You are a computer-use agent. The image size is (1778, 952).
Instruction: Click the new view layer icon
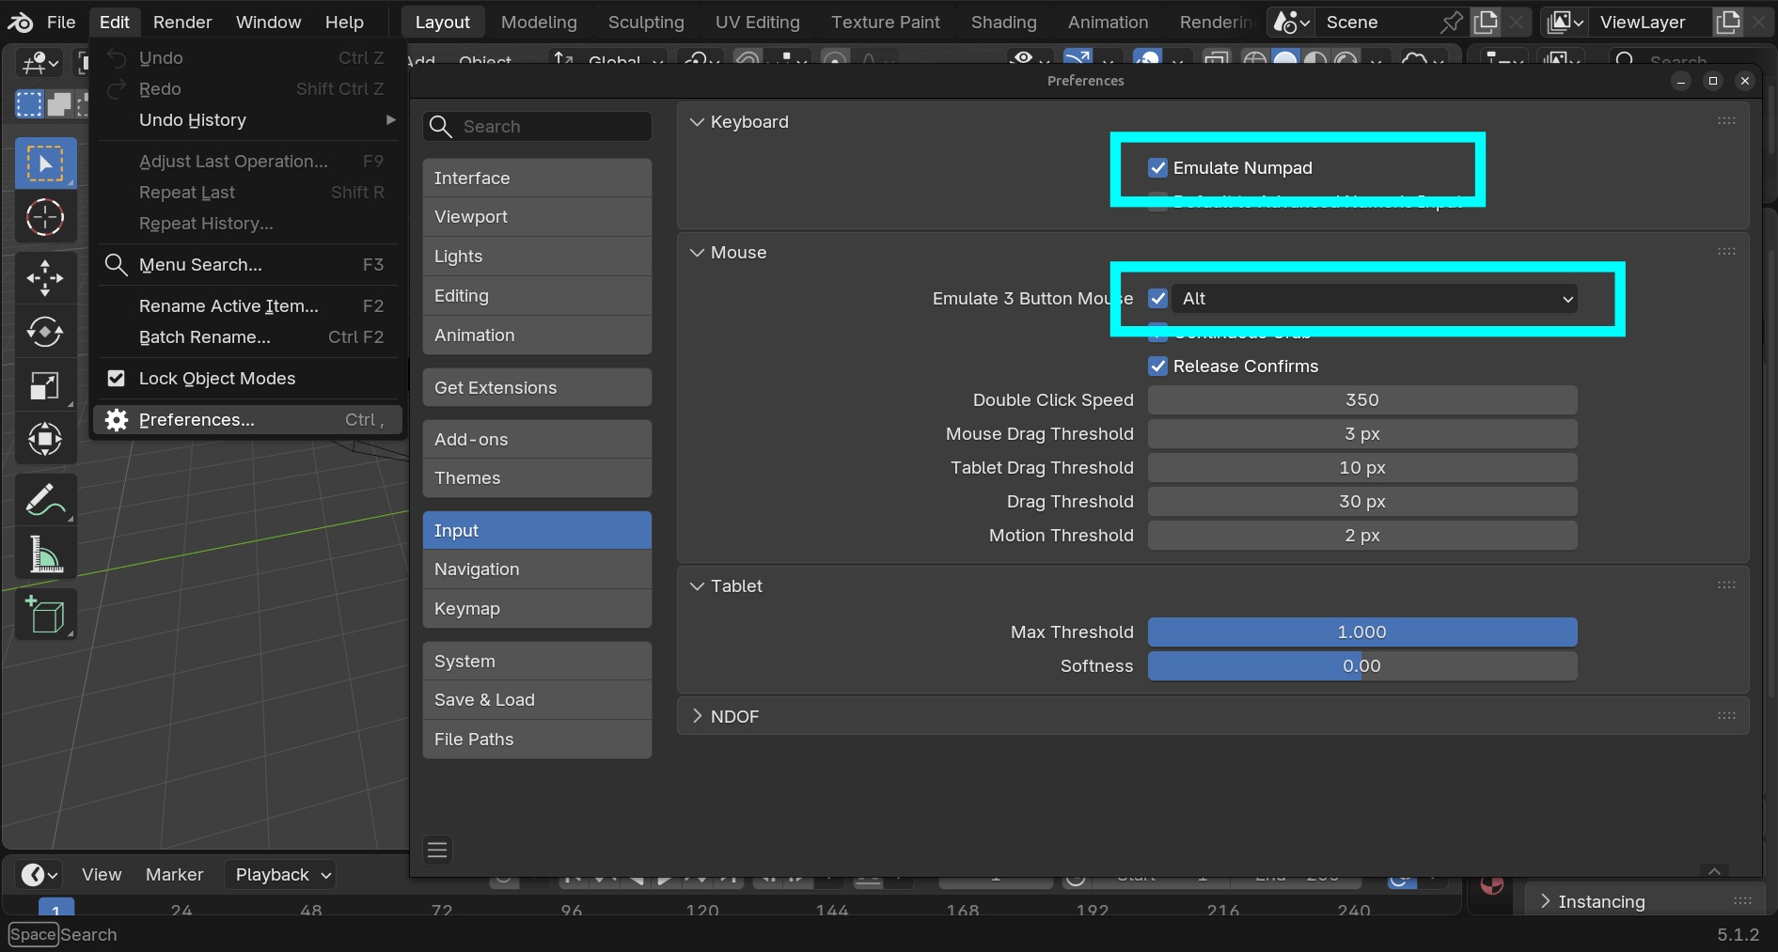(1728, 22)
